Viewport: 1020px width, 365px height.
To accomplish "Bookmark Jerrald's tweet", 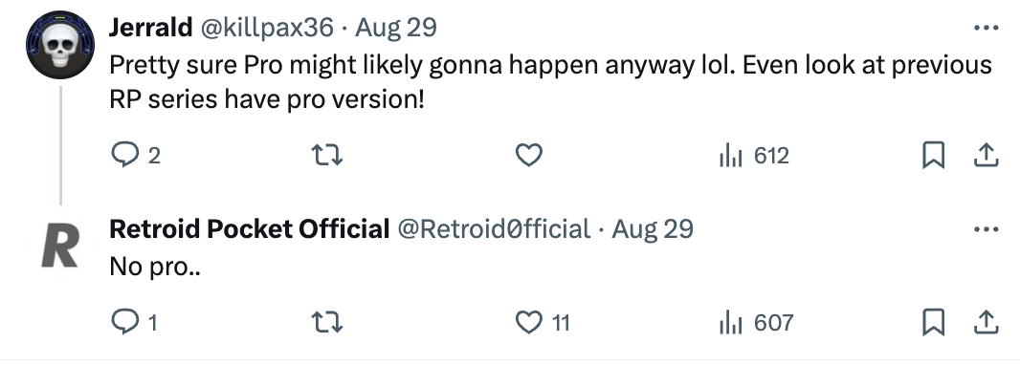I will 934,156.
